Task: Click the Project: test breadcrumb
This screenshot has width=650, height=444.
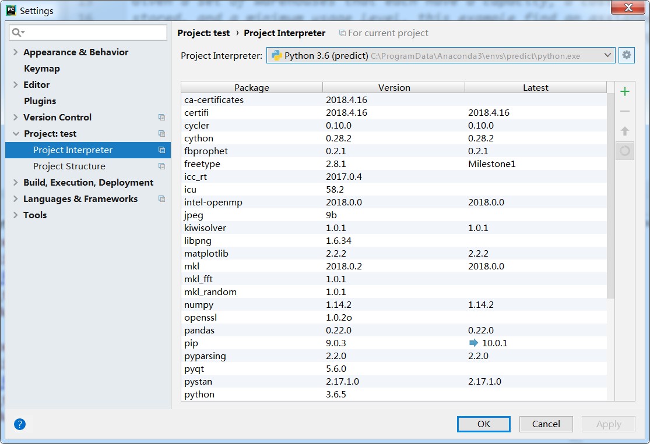Action: click(203, 33)
